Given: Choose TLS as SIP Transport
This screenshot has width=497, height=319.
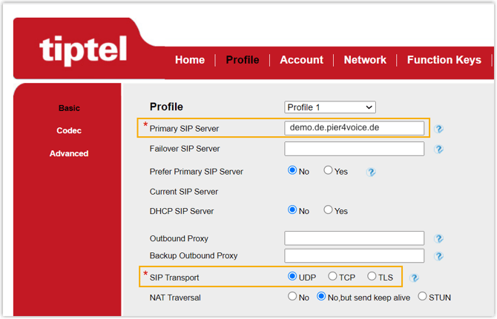Looking at the screenshot, I should [x=372, y=278].
